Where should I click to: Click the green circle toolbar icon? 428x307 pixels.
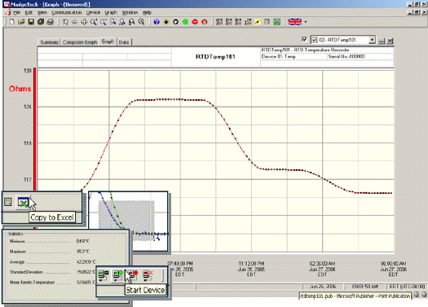[185, 22]
